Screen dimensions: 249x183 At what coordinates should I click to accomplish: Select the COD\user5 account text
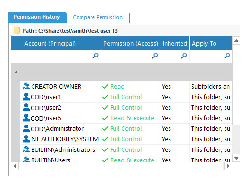coord(46,118)
